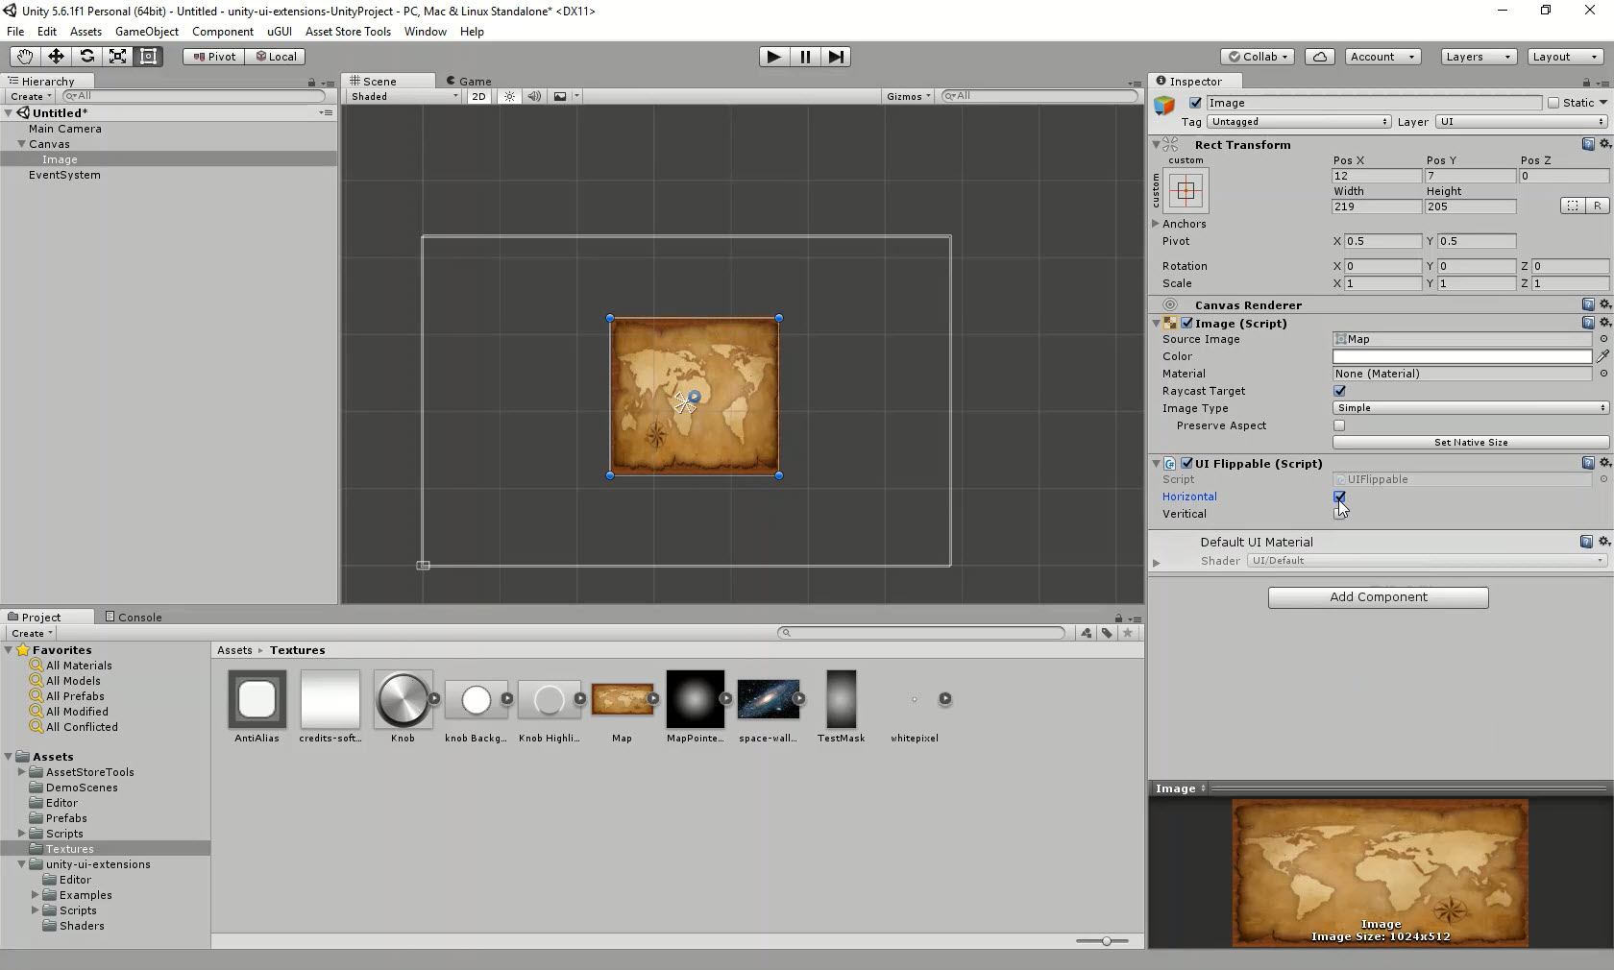Screen dimensions: 1614x970
Task: Open Shaded draw mode dropdown
Action: point(404,96)
